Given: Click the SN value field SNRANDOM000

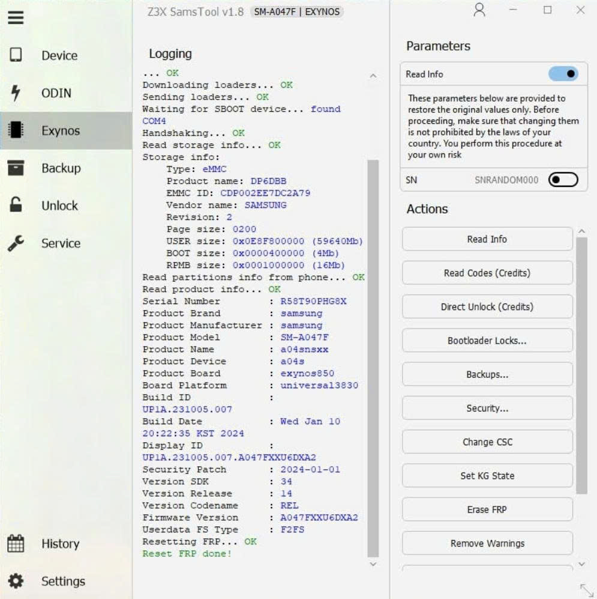Looking at the screenshot, I should 506,180.
